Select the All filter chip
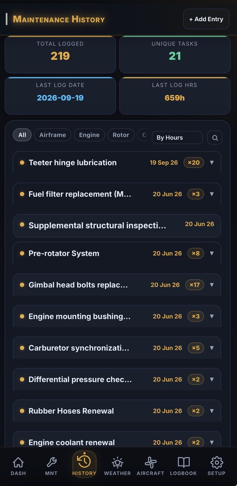Image resolution: width=237 pixels, height=486 pixels. (x=22, y=135)
